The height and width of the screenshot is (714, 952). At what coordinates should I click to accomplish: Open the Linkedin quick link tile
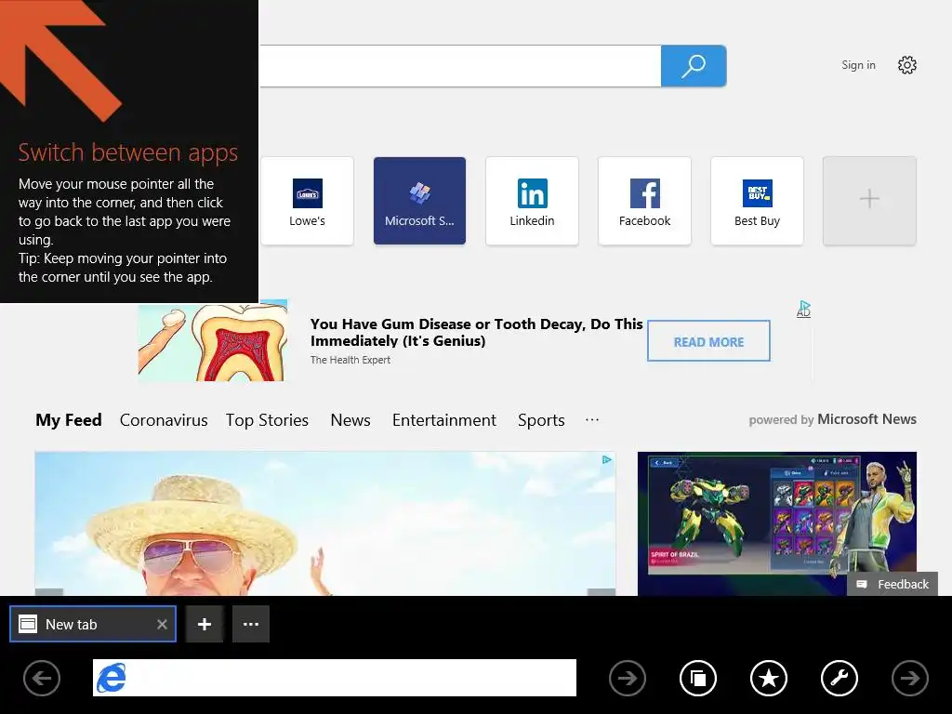[x=532, y=201]
